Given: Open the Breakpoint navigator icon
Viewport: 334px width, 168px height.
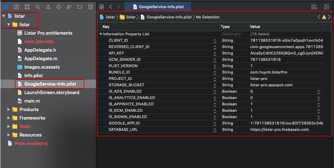Looking at the screenshot, I should (80, 7).
